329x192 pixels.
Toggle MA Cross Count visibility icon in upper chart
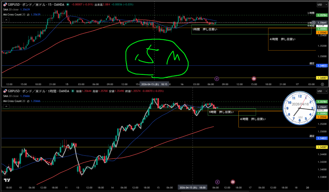click(x=28, y=14)
